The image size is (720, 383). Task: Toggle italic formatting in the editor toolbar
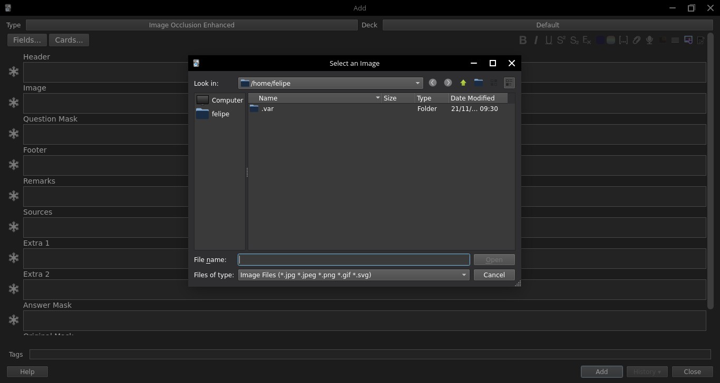click(x=536, y=40)
